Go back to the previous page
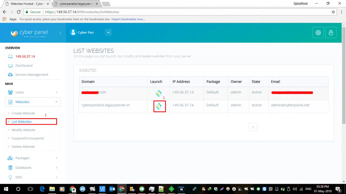Image resolution: width=346 pixels, height=194 pixels. coord(4,12)
